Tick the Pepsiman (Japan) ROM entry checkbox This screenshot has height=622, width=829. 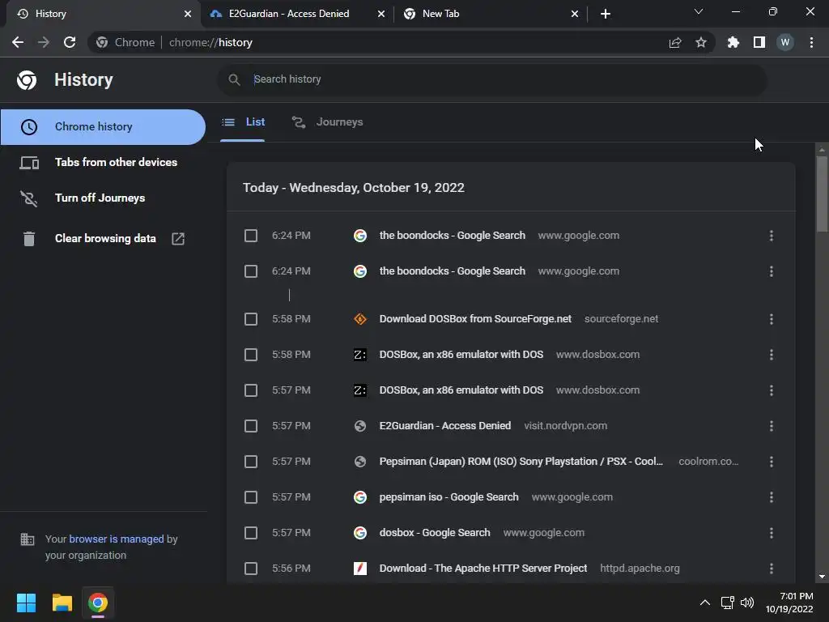(x=251, y=462)
